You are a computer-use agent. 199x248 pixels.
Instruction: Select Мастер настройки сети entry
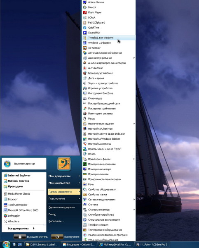click(x=109, y=108)
